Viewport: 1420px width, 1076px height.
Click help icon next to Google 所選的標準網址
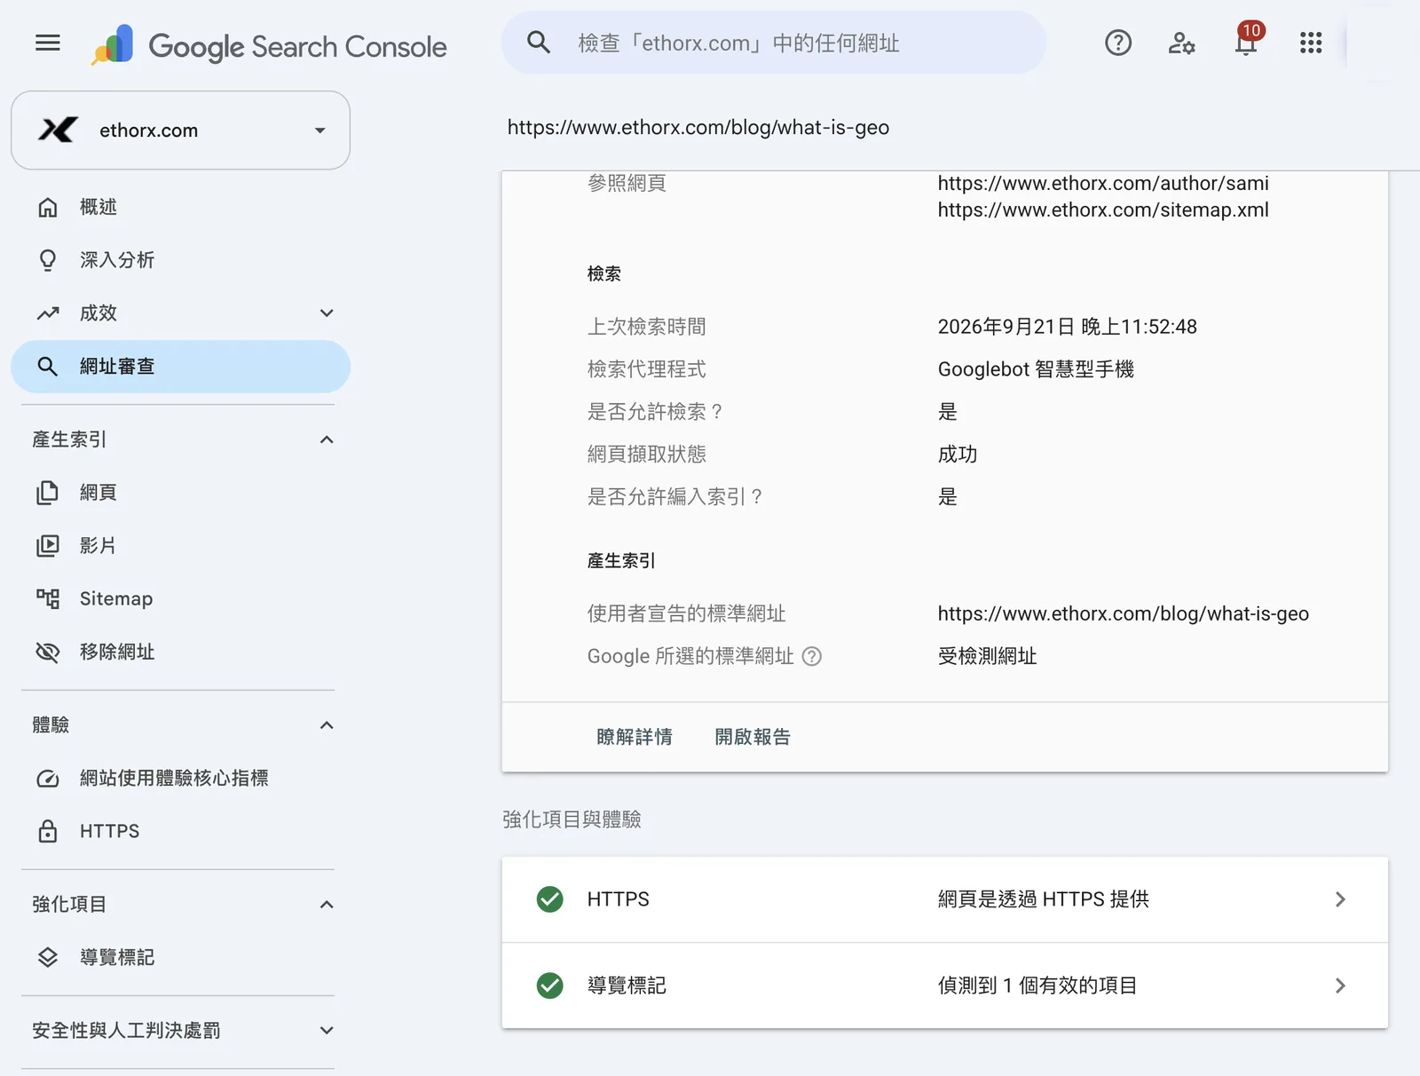[812, 656]
